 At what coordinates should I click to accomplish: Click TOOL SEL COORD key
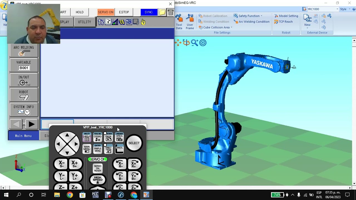click(98, 137)
